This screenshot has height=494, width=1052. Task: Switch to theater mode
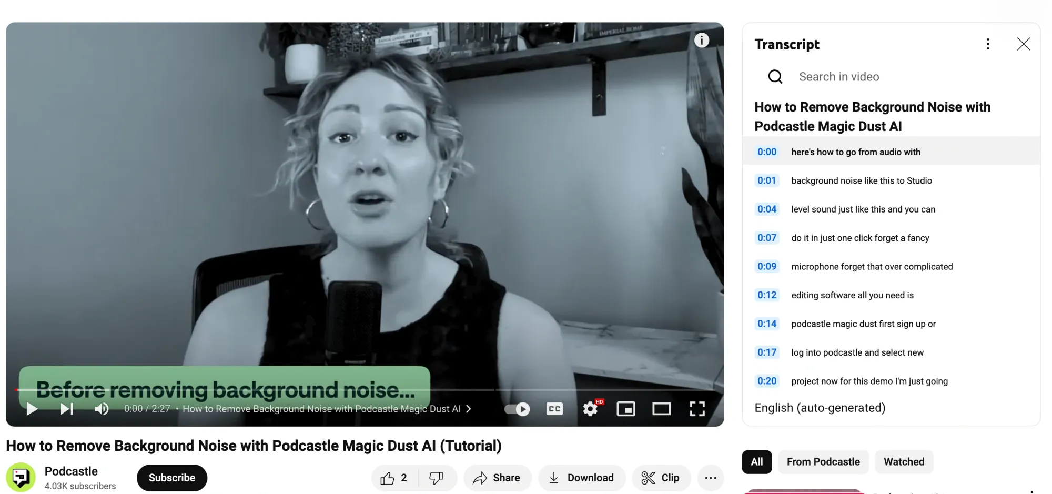click(x=662, y=409)
